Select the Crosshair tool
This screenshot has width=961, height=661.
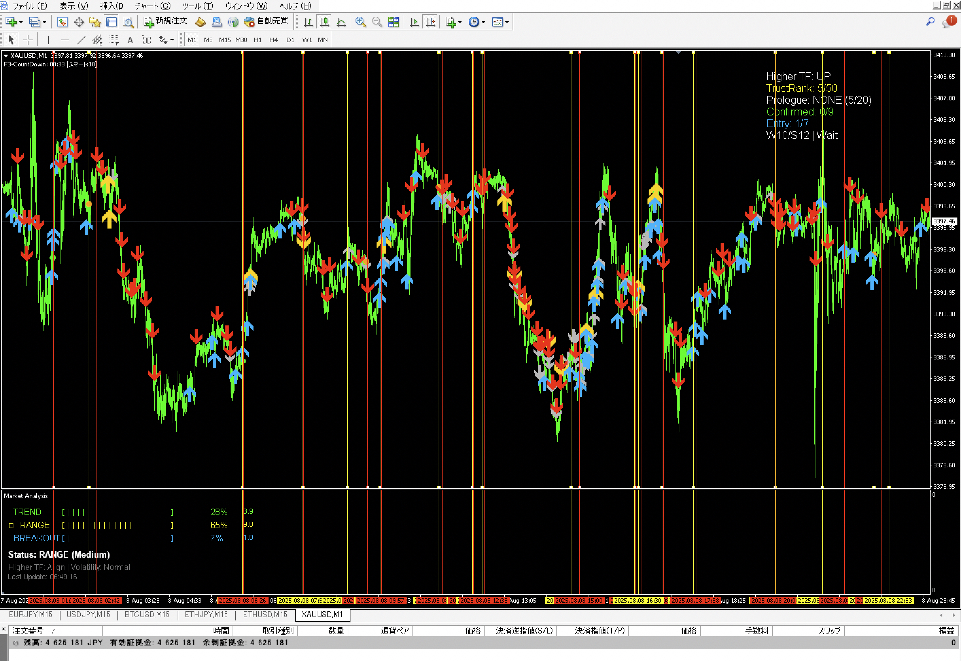(x=28, y=40)
